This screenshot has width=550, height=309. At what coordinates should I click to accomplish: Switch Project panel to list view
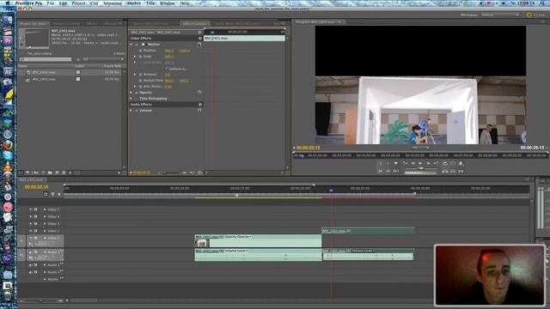(27, 173)
